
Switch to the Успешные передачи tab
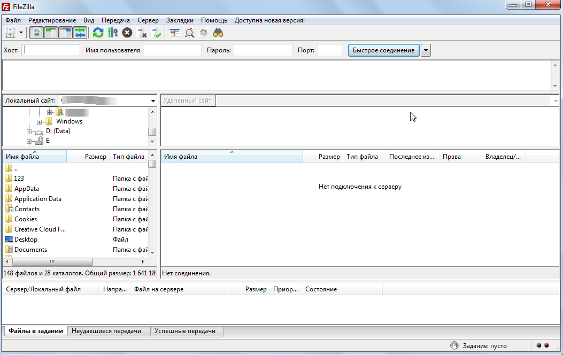[x=185, y=331]
